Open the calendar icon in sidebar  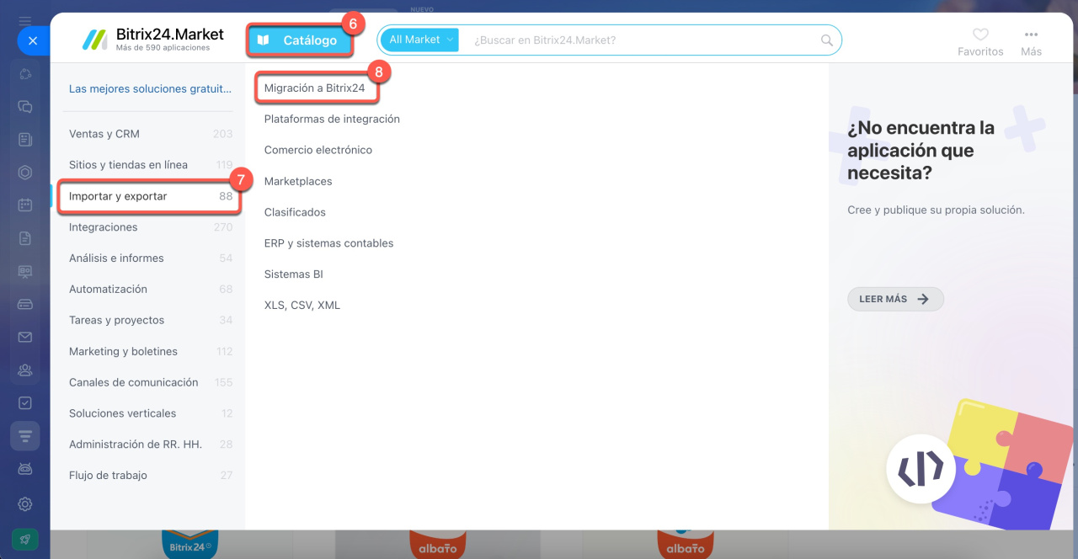click(25, 205)
